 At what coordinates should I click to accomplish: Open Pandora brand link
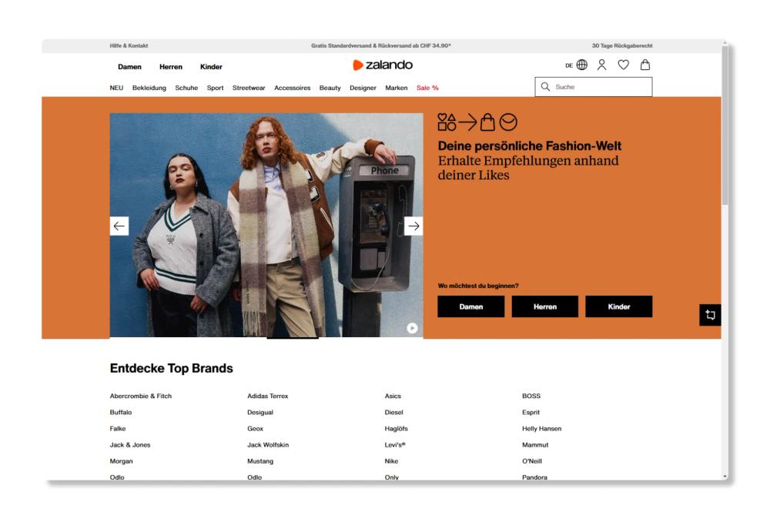[535, 477]
